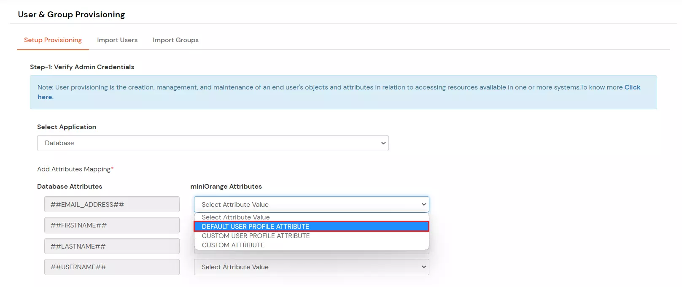Click the 'Select Application' label
682x287 pixels.
67,127
